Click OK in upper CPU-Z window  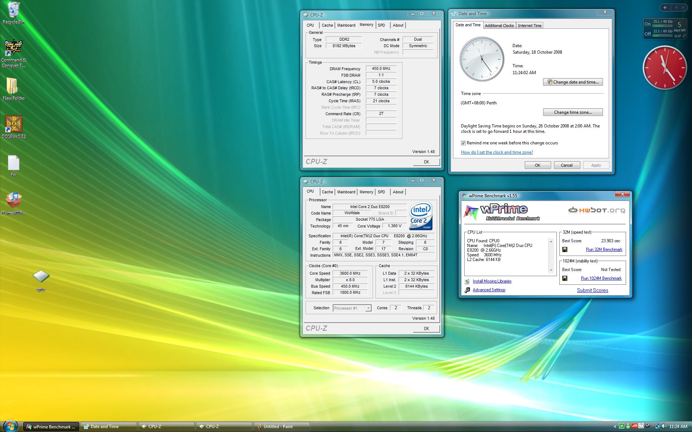(426, 162)
